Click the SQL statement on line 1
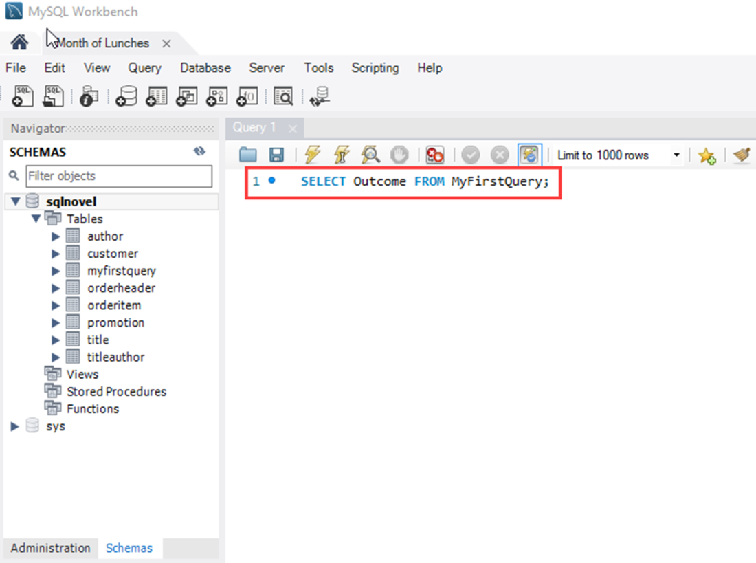The image size is (756, 563). tap(425, 181)
